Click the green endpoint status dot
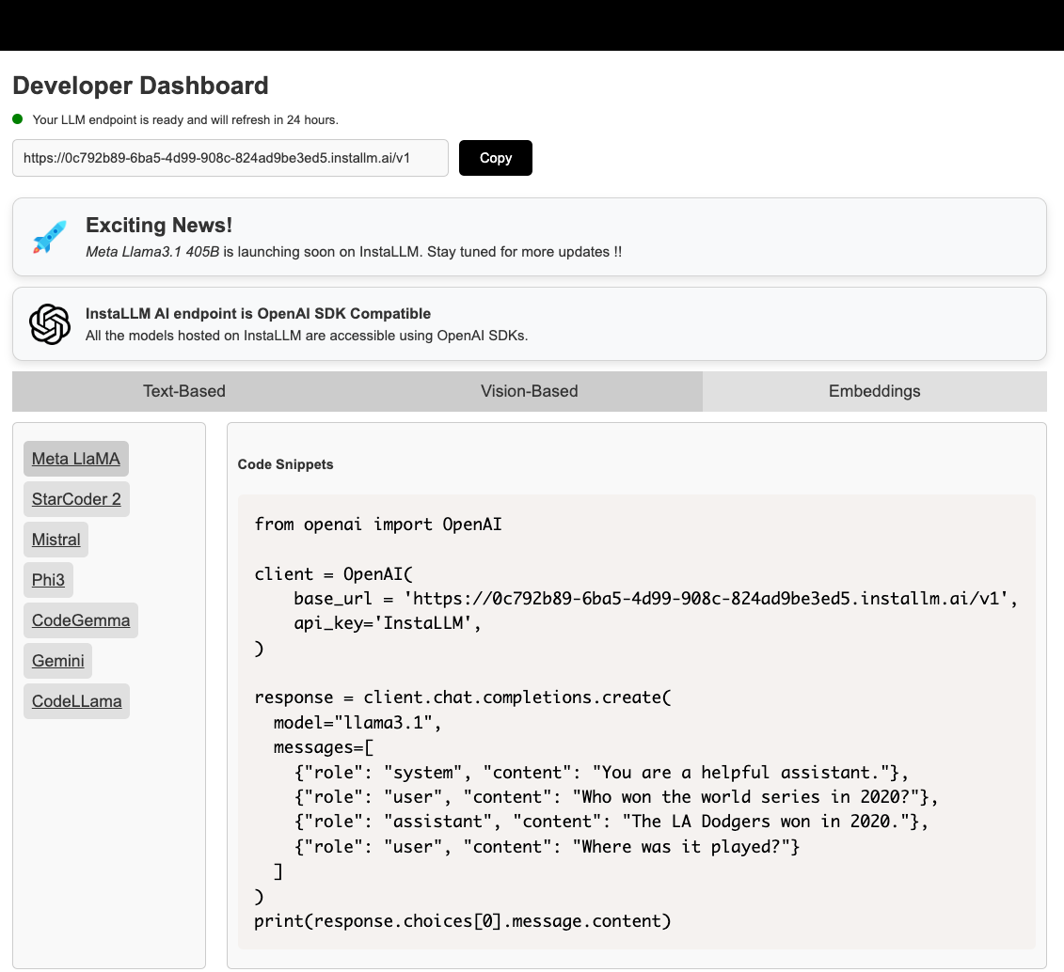1064x972 pixels. tap(18, 119)
